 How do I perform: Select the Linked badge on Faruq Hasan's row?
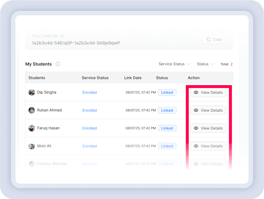(x=167, y=128)
